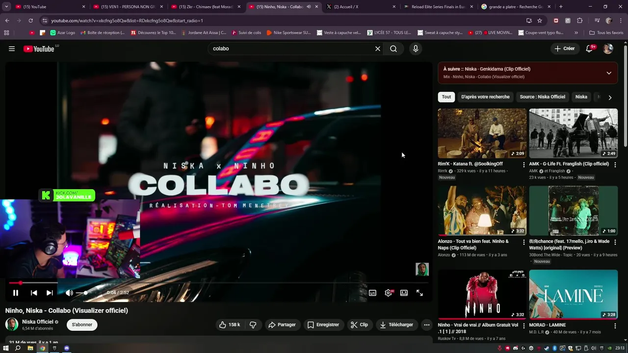Expand the mix playlist panel chevron

(609, 73)
